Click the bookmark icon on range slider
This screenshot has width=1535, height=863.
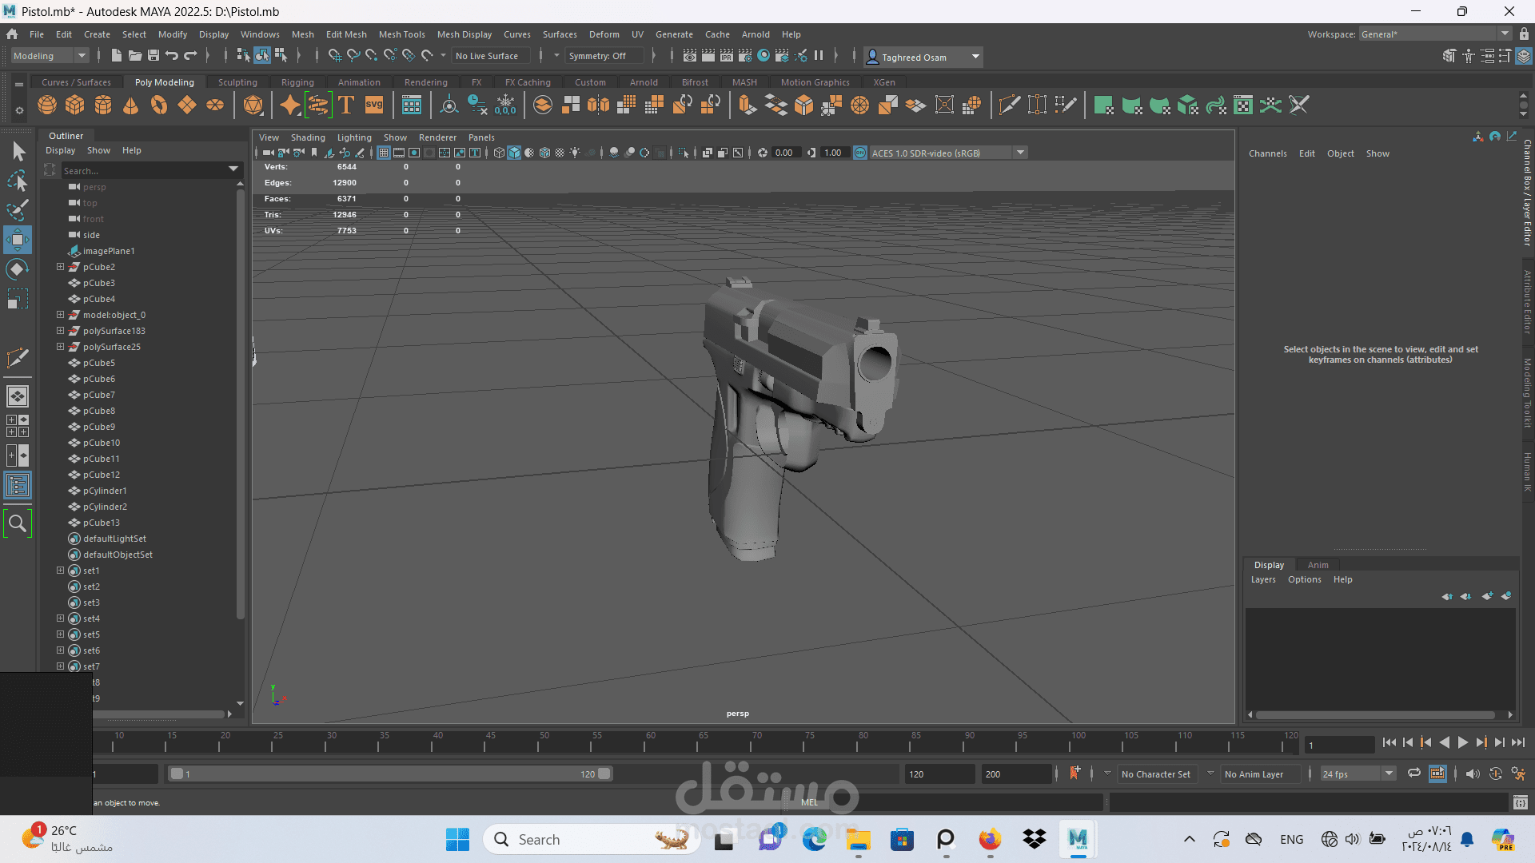click(1074, 773)
